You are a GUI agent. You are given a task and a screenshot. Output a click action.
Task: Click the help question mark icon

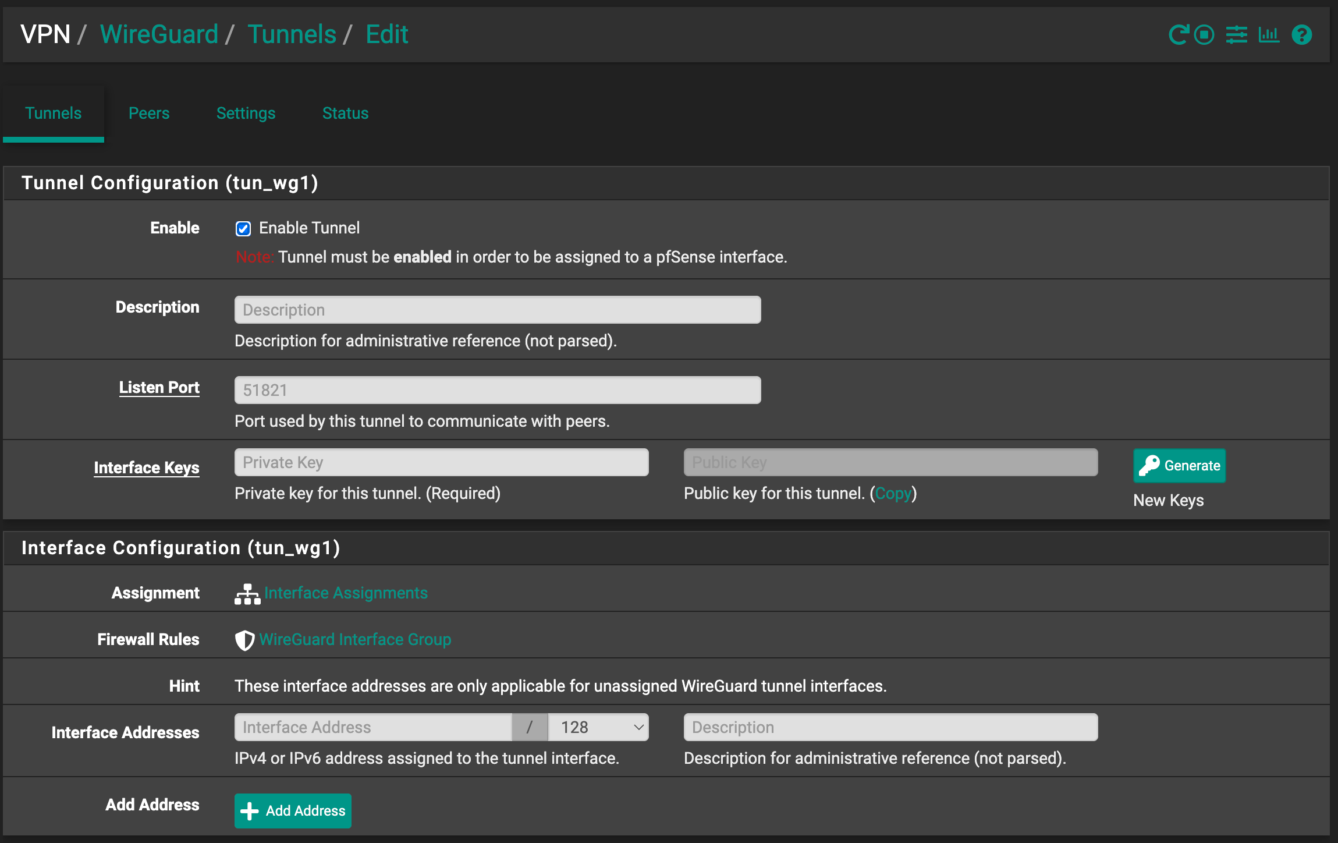click(x=1302, y=35)
